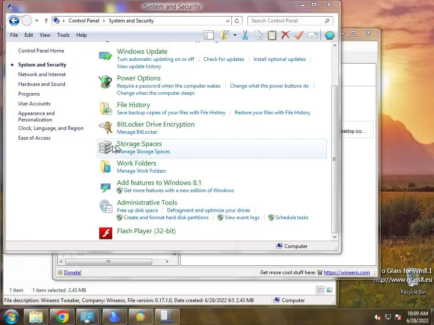Click the Action Center flag tray icon
Screen dimensions: 434x325
click(x=398, y=317)
